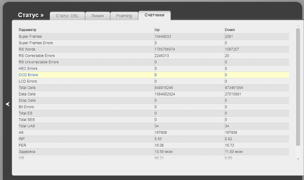Click the vertical scrollbar of the counters table
Viewport: 304px width, 180px height.
pos(298,87)
